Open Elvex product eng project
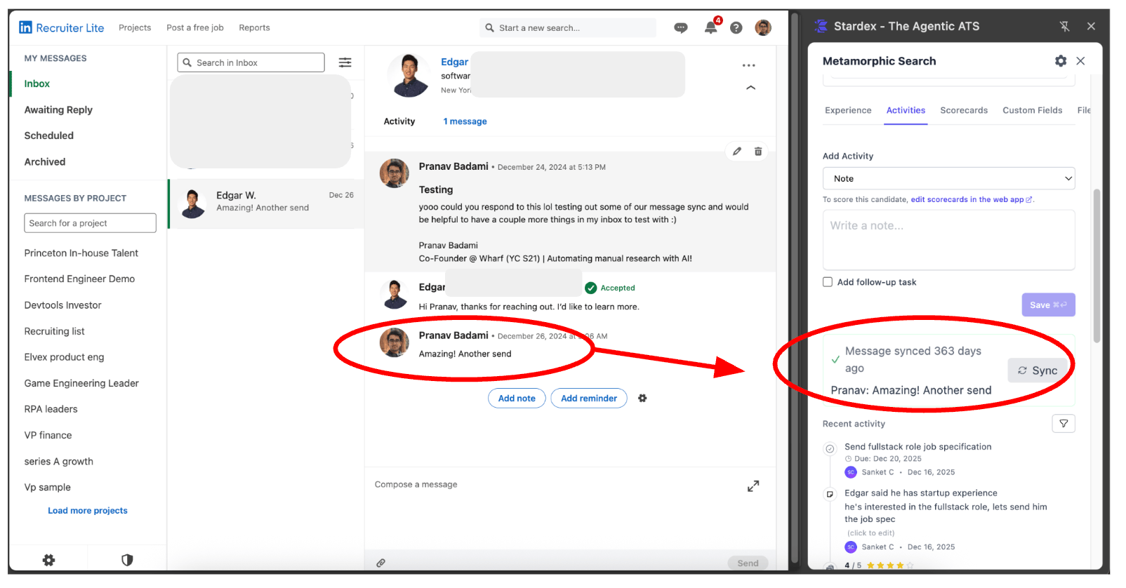Screen dimensions: 1126x588 coord(64,357)
